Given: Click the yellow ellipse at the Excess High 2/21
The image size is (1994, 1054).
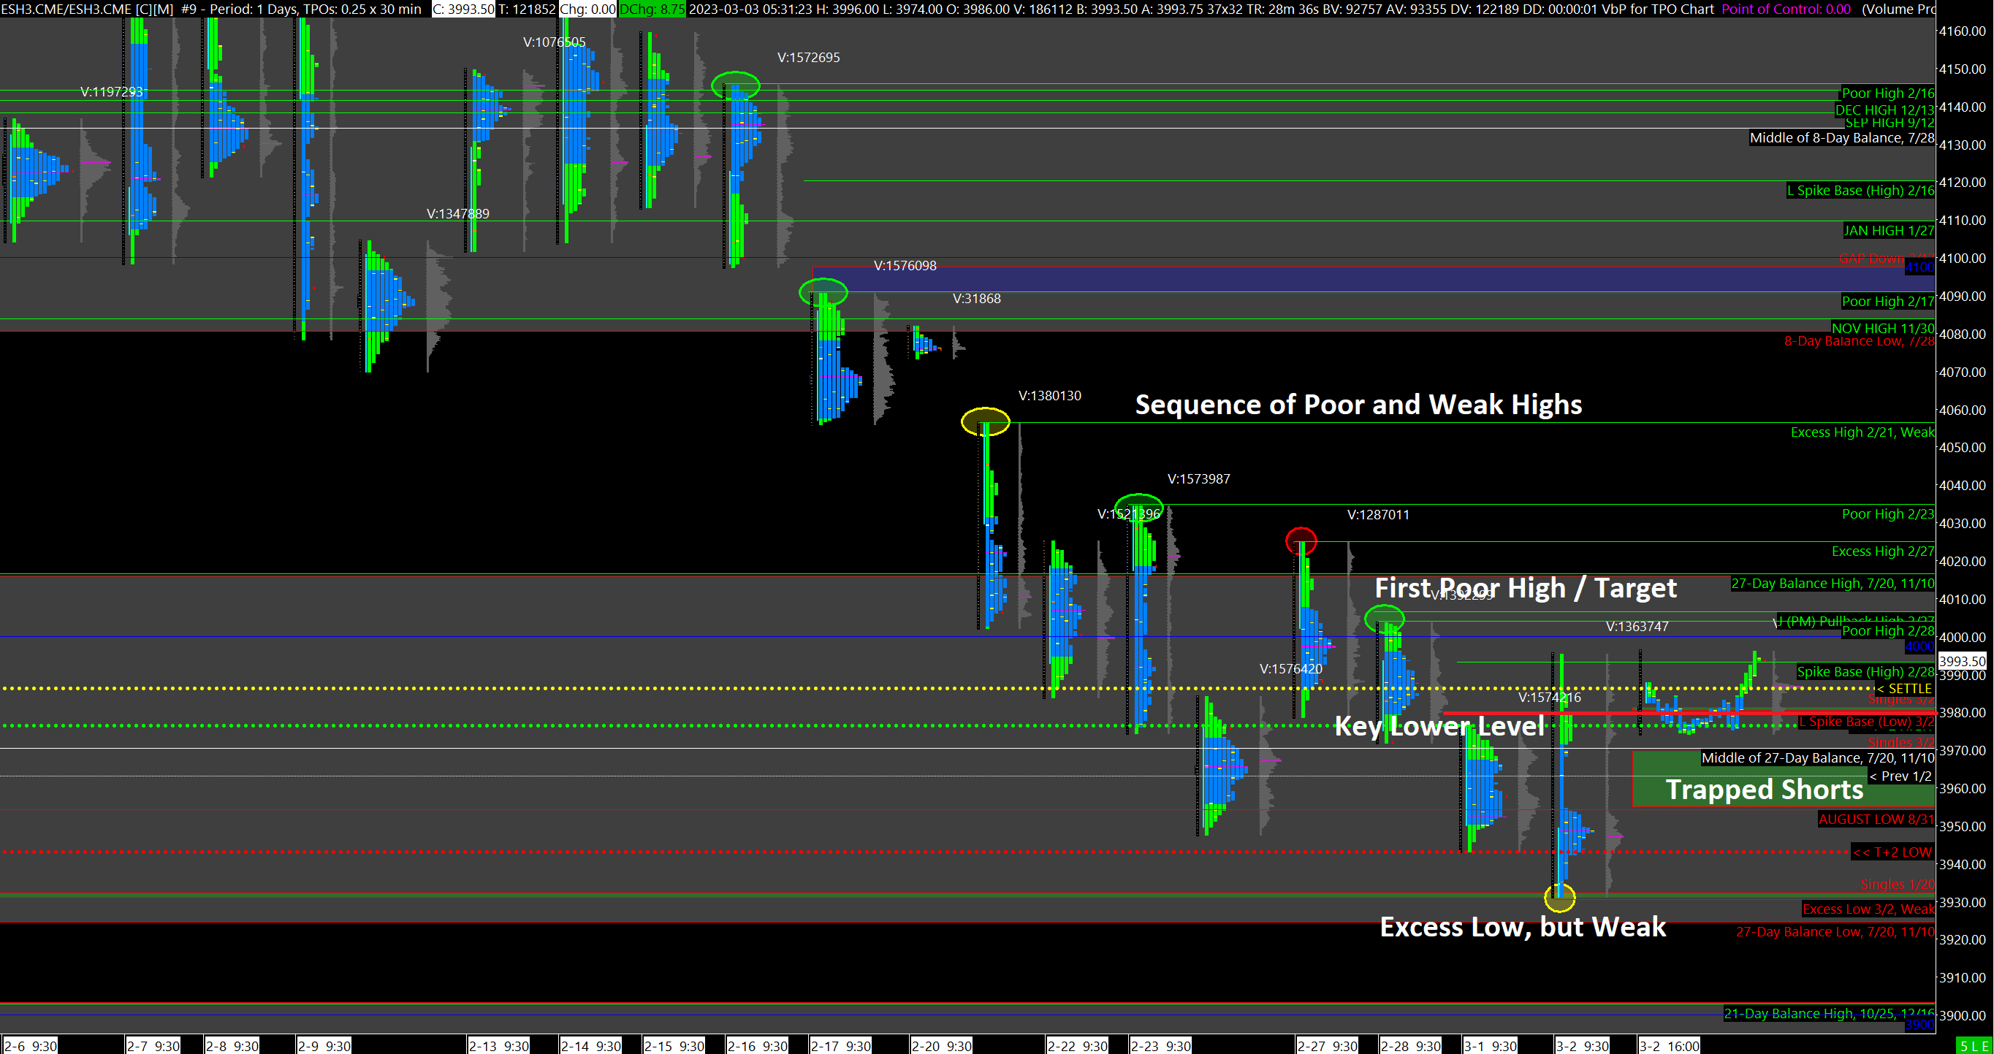Looking at the screenshot, I should [986, 421].
